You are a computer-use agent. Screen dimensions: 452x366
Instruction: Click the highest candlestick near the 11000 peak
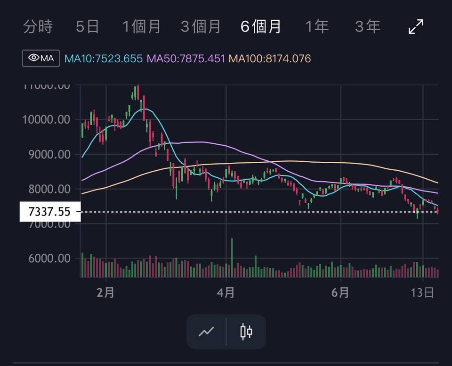coord(138,92)
